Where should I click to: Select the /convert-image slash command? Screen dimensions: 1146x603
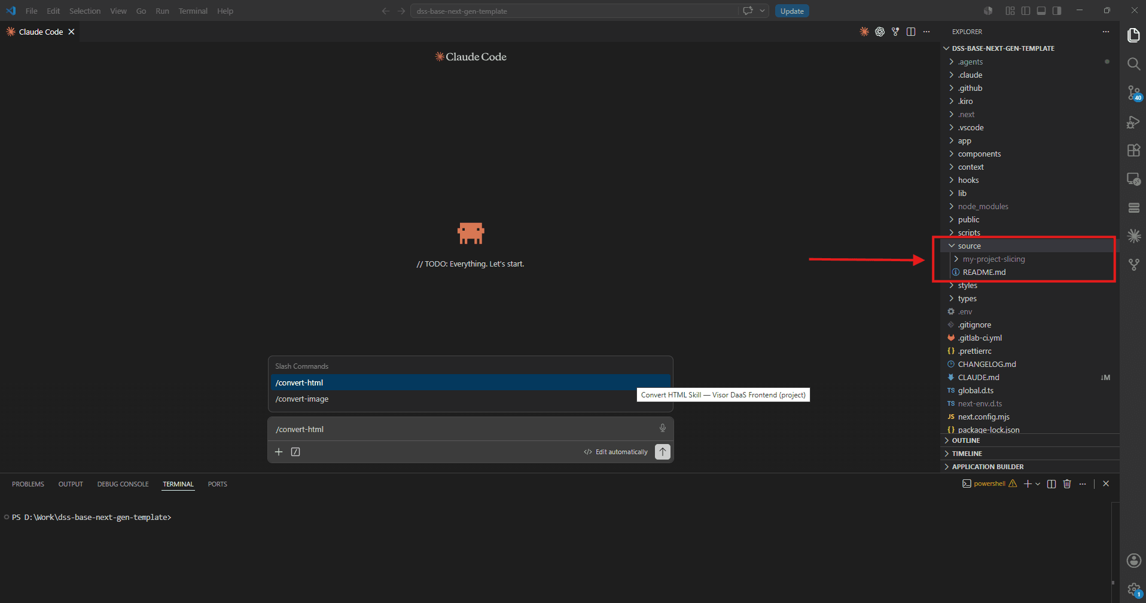471,399
